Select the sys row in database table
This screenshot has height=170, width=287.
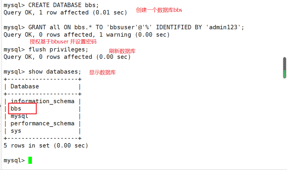(x=16, y=131)
